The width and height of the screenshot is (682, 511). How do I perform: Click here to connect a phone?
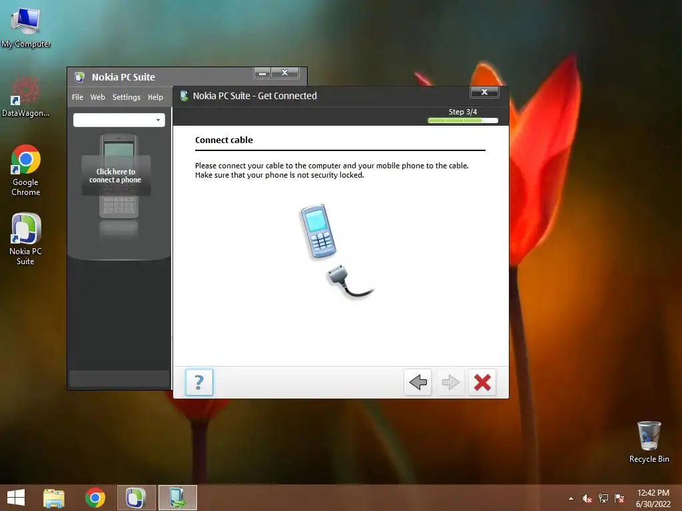click(116, 176)
